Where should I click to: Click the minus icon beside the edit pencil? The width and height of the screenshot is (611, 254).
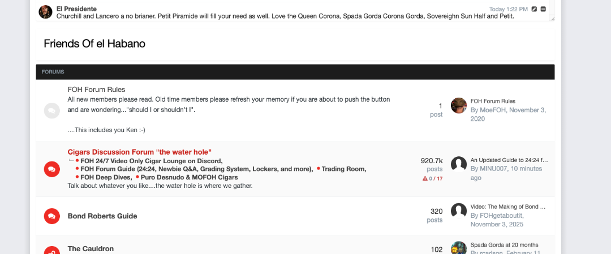point(543,9)
